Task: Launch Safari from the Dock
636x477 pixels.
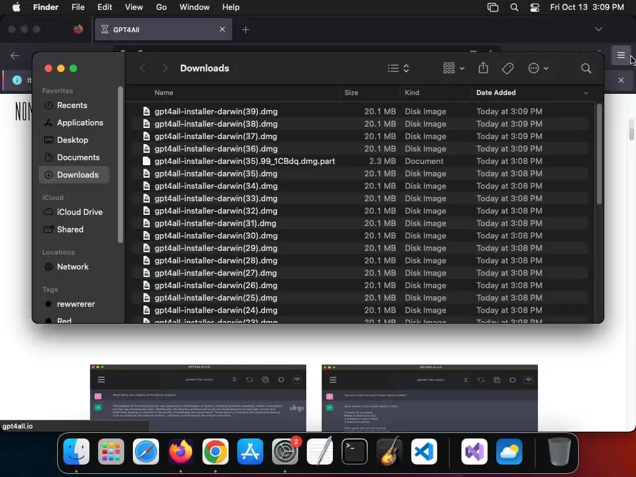Action: coord(145,452)
